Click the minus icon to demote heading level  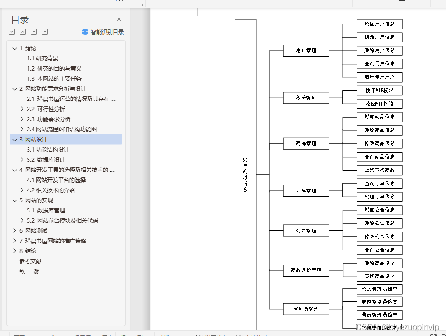coord(45,32)
